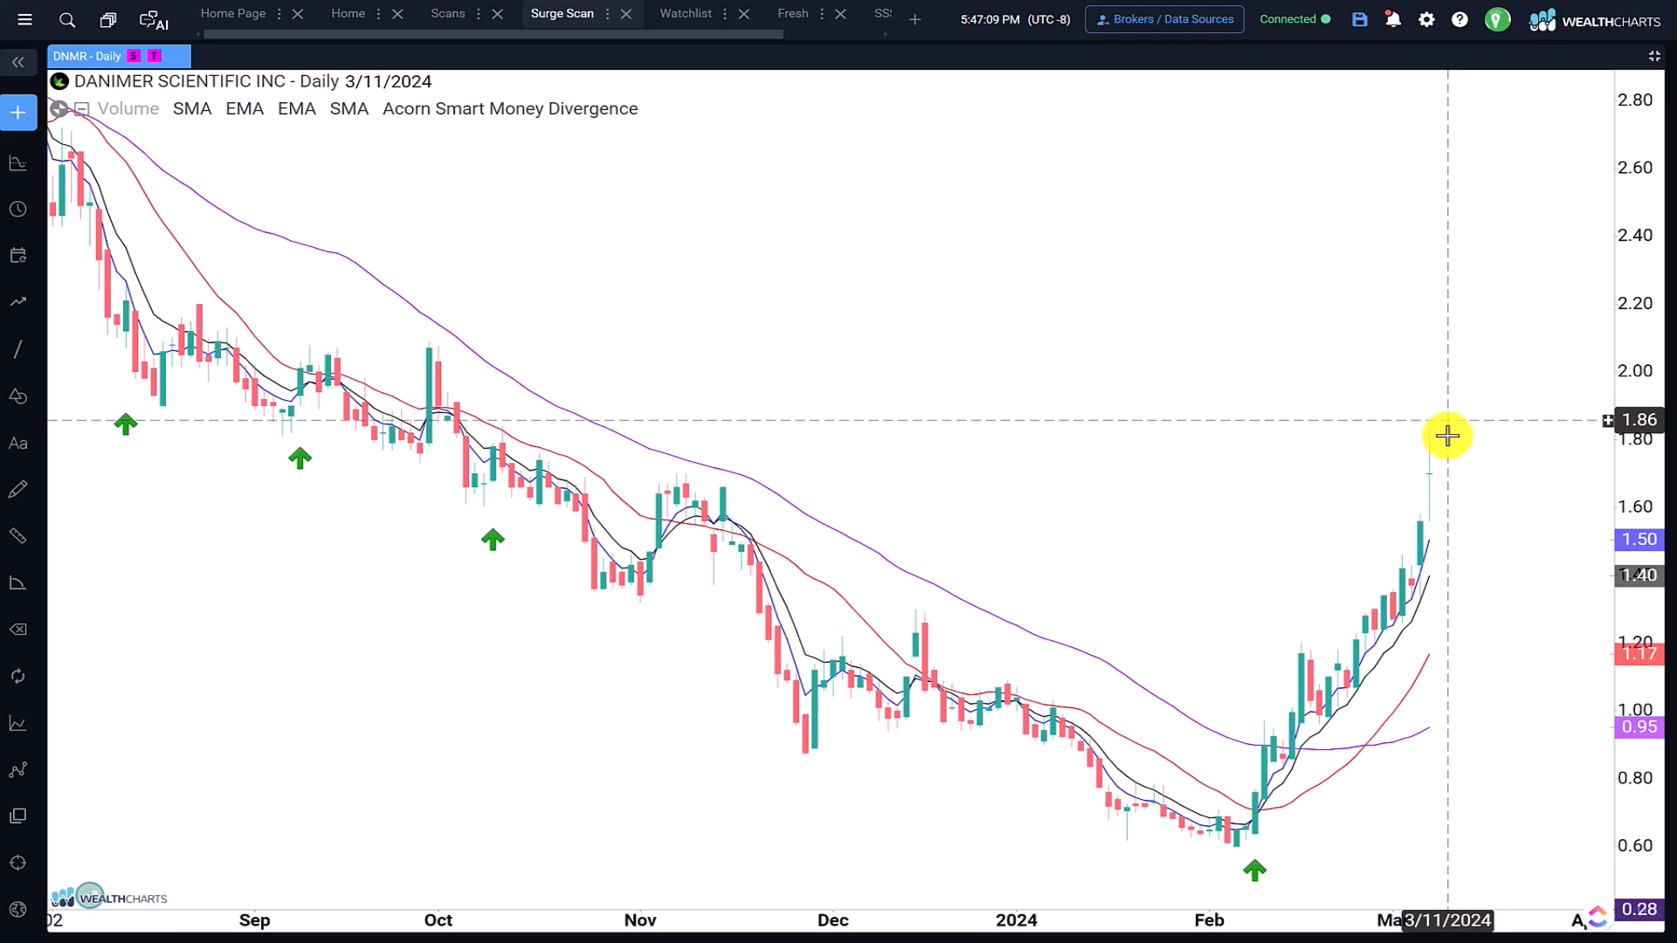The width and height of the screenshot is (1677, 943).
Task: Open options menu for Surge Scan tab
Action: (607, 14)
